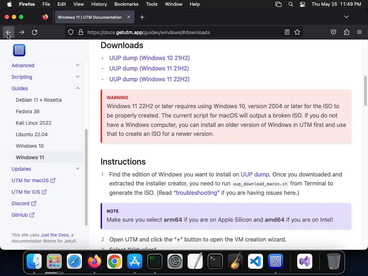
Task: Open Finder from the Dock
Action: 34,261
